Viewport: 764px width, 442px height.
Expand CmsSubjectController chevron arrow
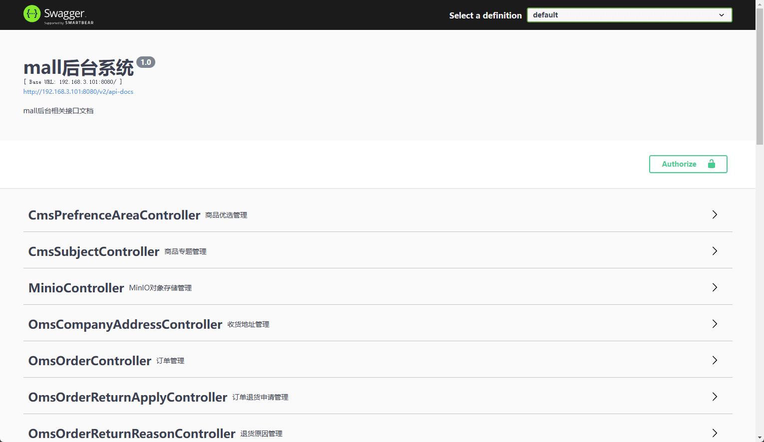(x=715, y=251)
